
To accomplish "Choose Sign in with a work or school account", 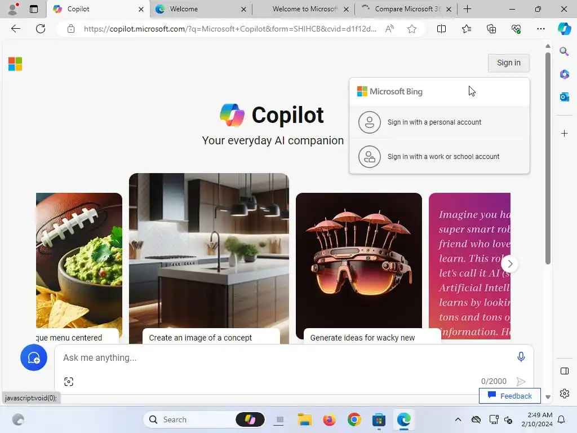I will (x=440, y=157).
